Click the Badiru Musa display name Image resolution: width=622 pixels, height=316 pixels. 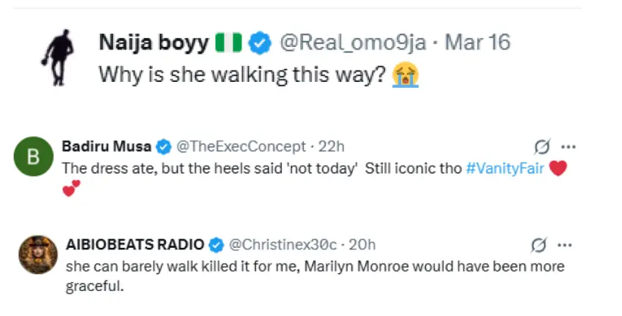(108, 146)
